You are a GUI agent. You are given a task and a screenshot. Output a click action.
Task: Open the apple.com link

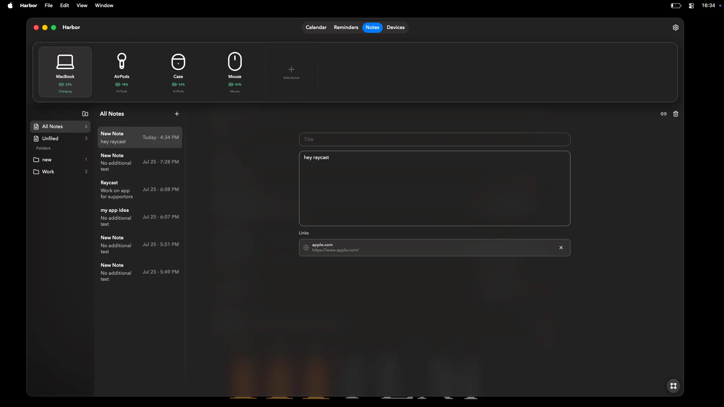434,248
